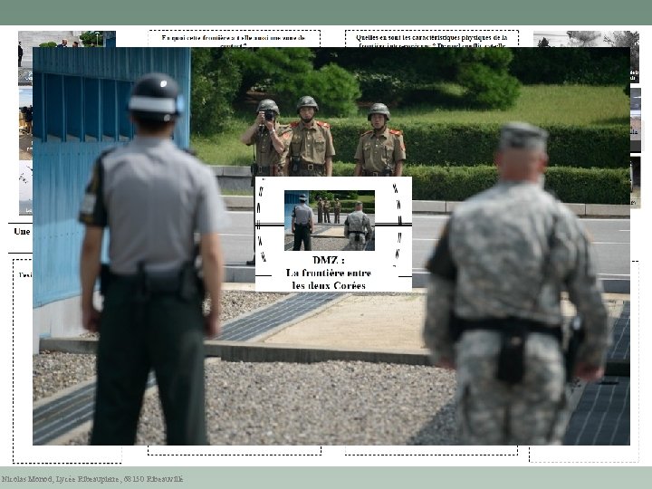The image size is (652, 489).
Task: Click the green header bar at top
Action: (326, 13)
